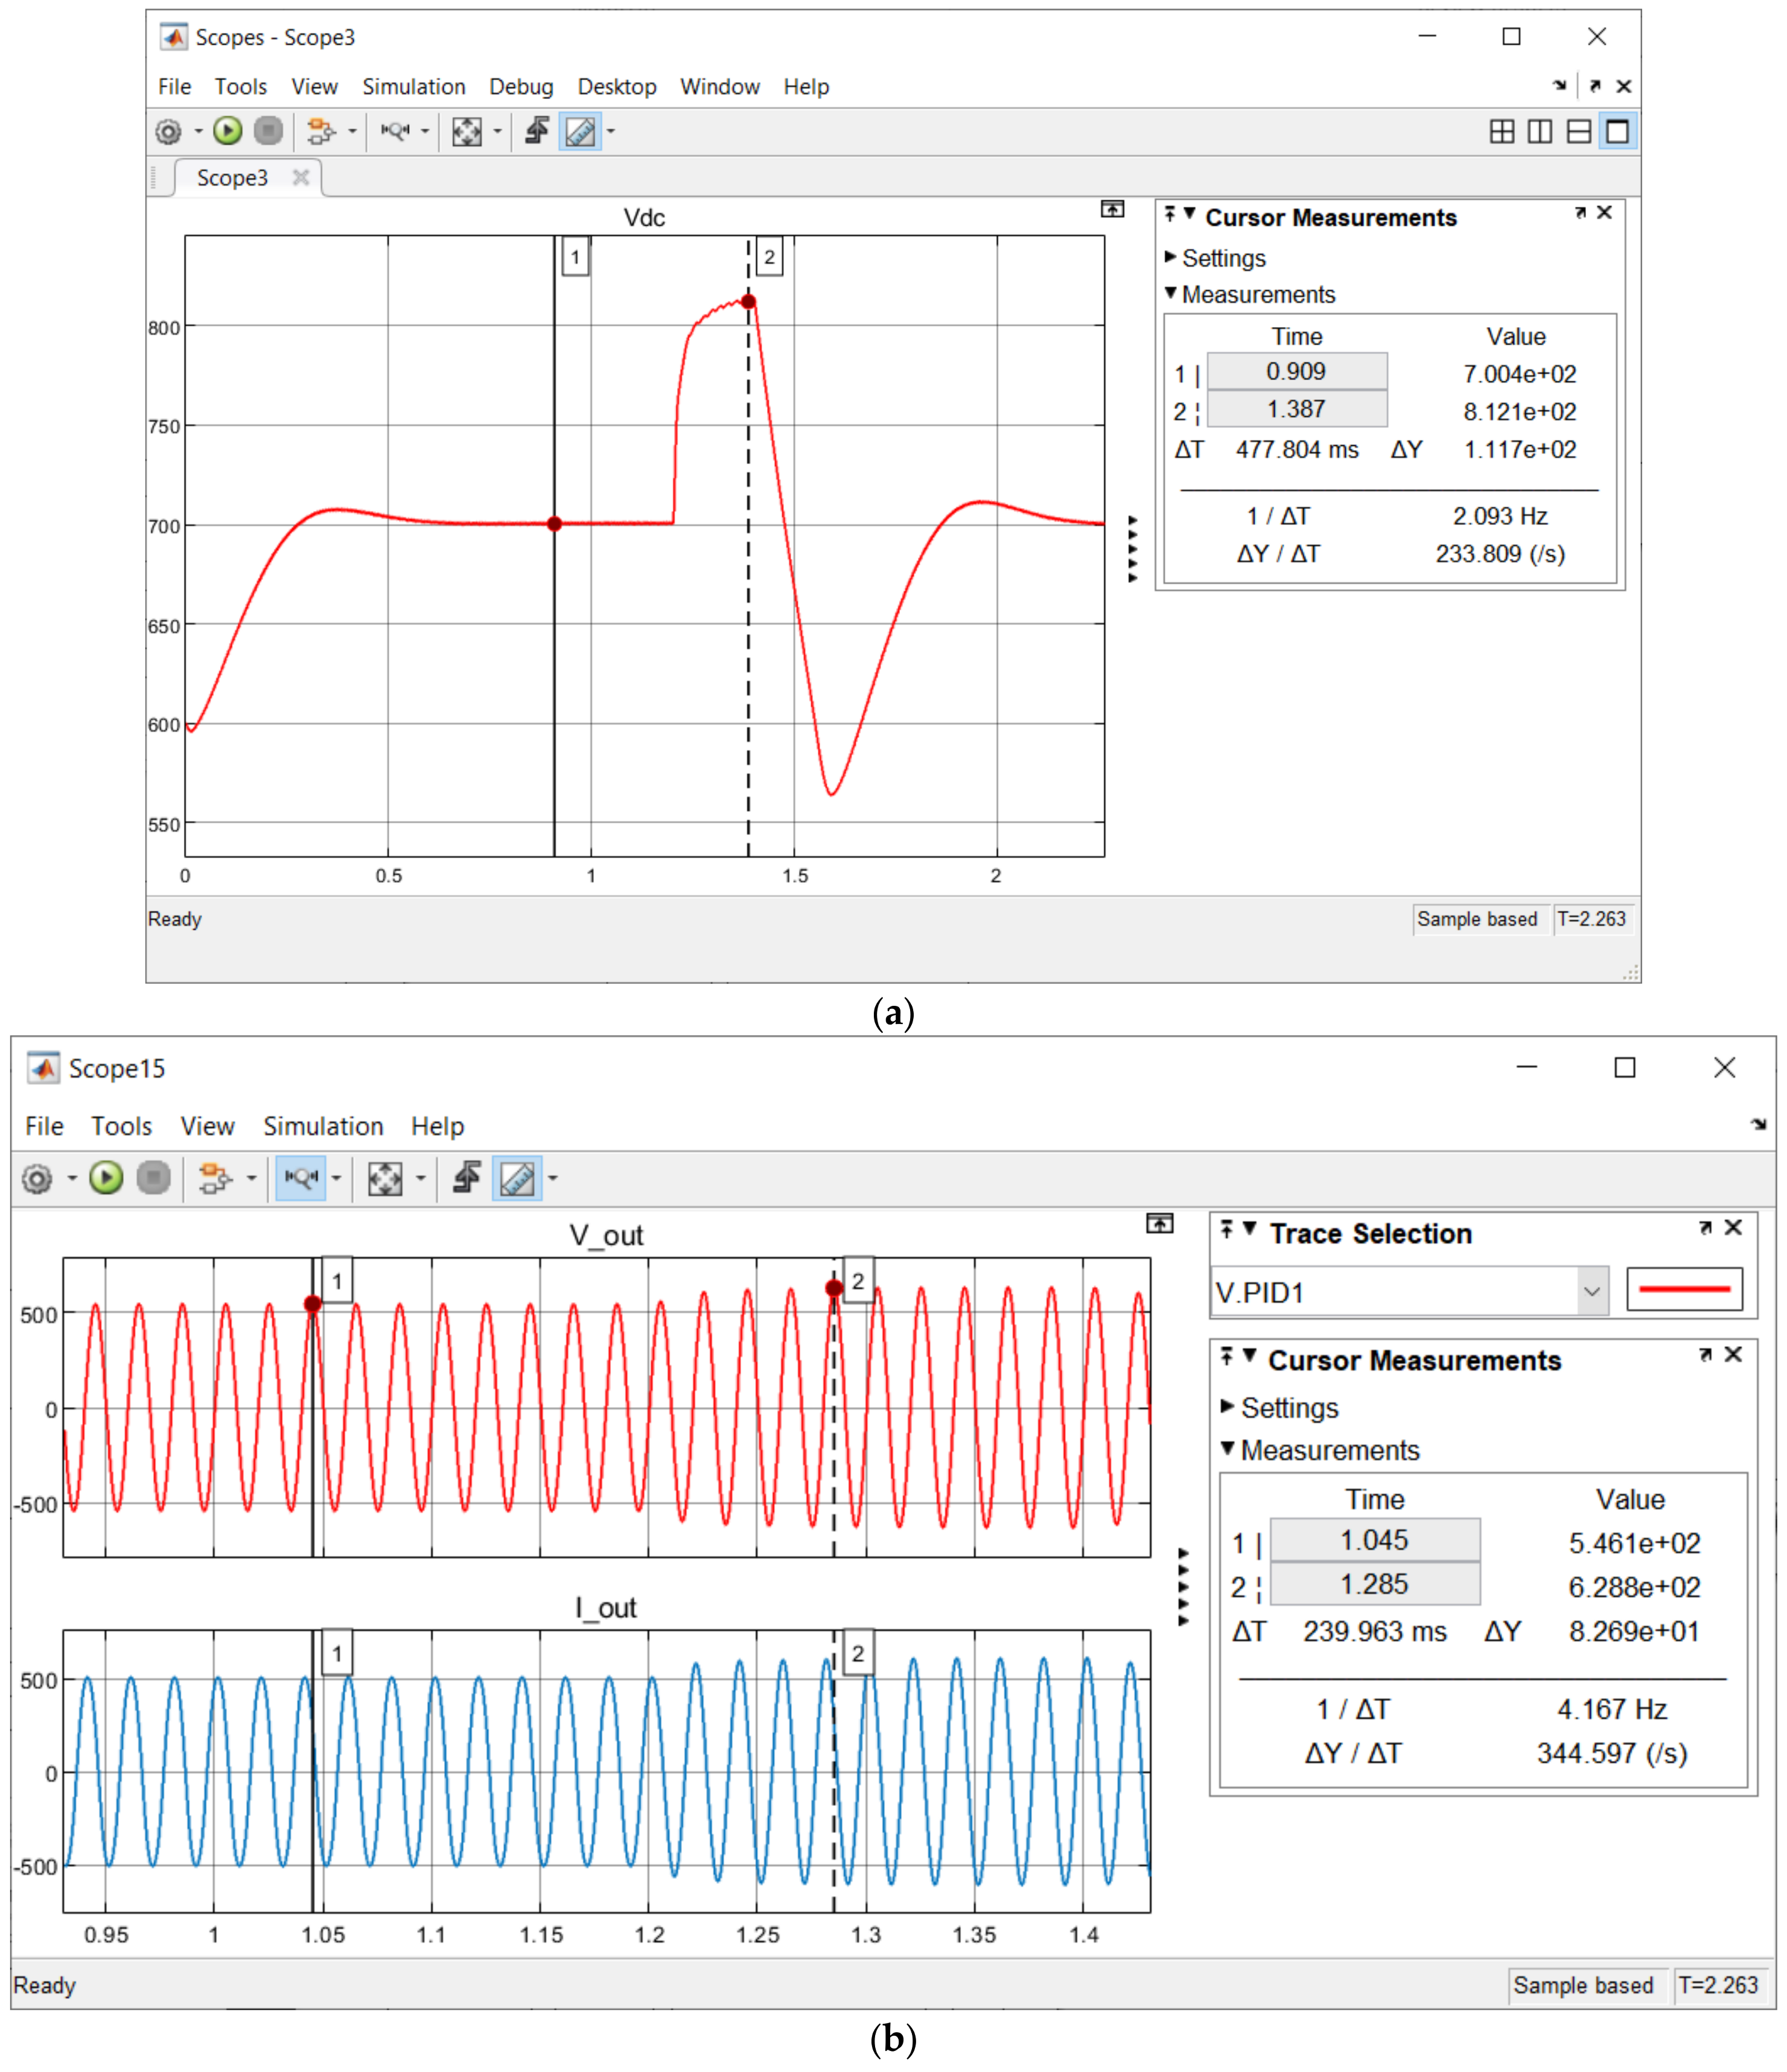Select the four-pane tile layout icon

click(1501, 131)
